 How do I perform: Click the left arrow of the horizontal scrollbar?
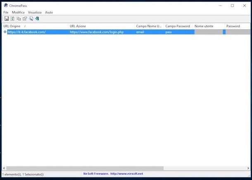(x=4, y=168)
